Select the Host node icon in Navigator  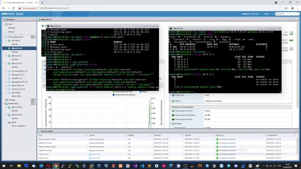pyautogui.click(x=7, y=24)
